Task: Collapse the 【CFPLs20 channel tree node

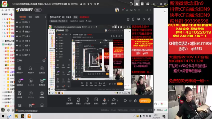Action: pos(3,41)
